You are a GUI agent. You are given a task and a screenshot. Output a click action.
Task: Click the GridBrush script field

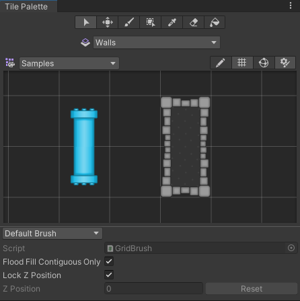tap(201, 248)
